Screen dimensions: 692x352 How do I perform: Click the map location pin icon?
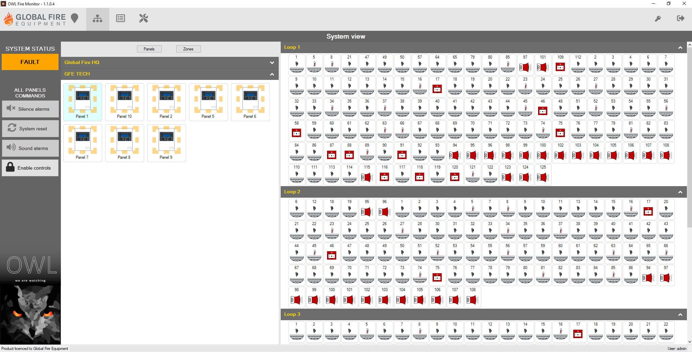(75, 18)
